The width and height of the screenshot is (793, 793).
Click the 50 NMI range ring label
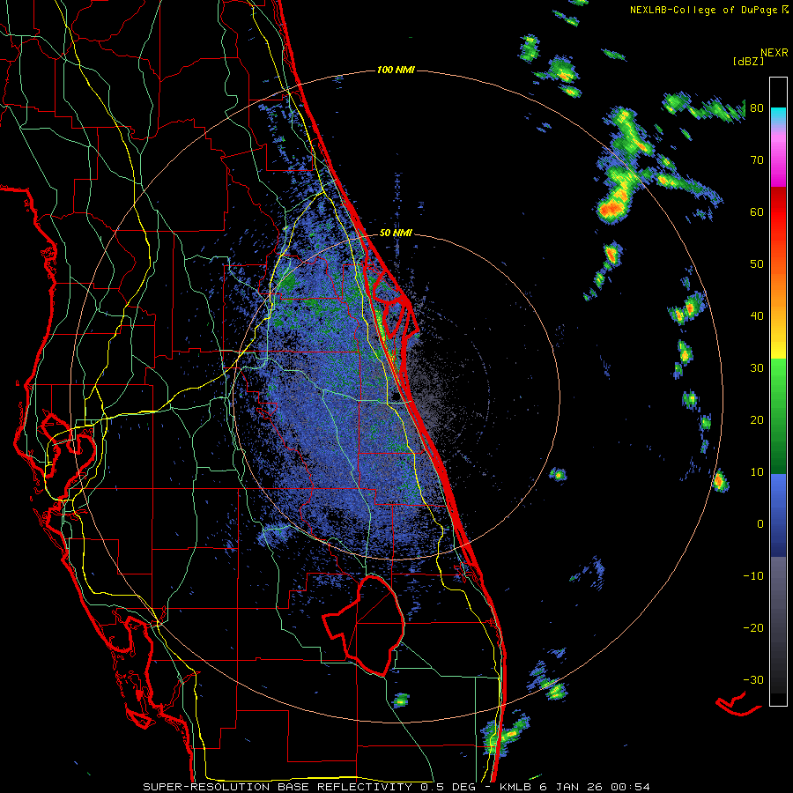[x=396, y=233]
